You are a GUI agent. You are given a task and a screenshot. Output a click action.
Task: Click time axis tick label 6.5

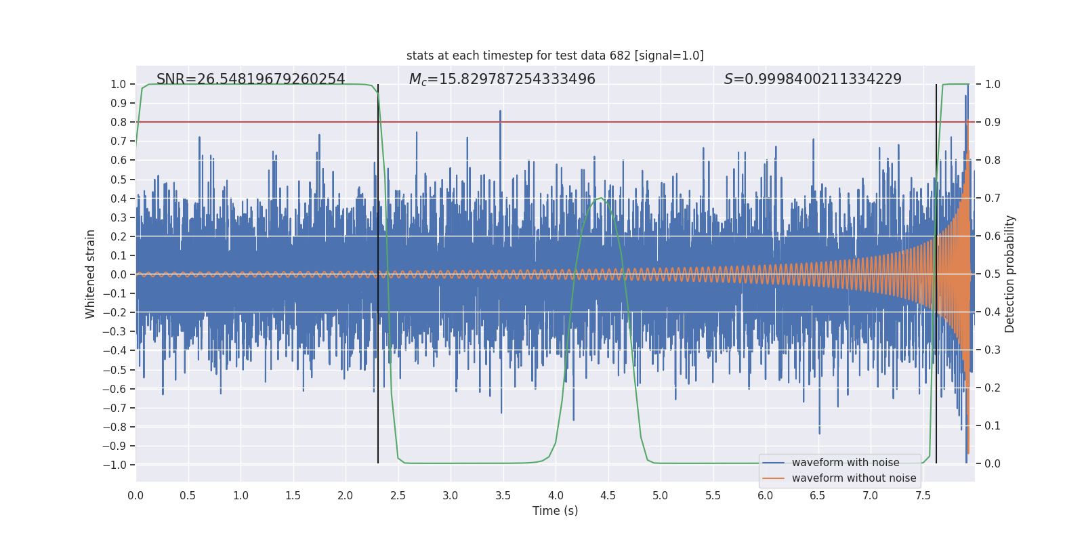[818, 495]
